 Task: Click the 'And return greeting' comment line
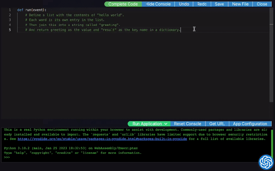click(x=103, y=30)
